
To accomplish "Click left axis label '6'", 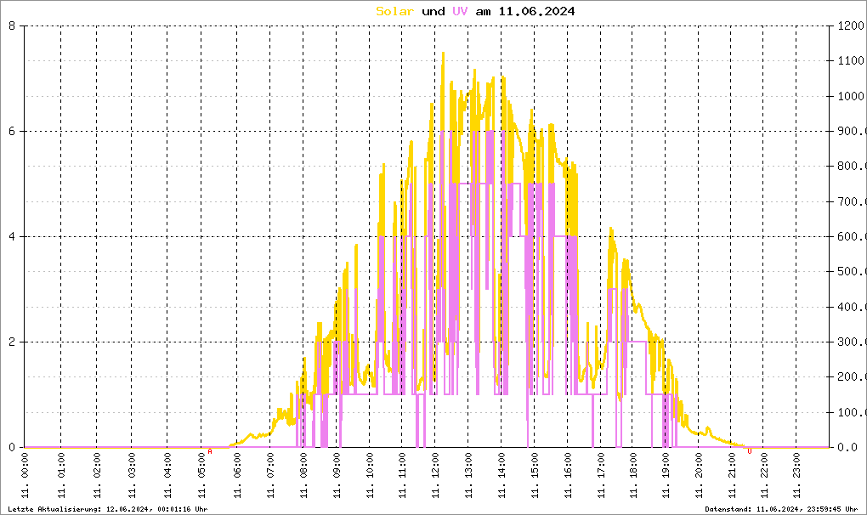I will (x=12, y=131).
